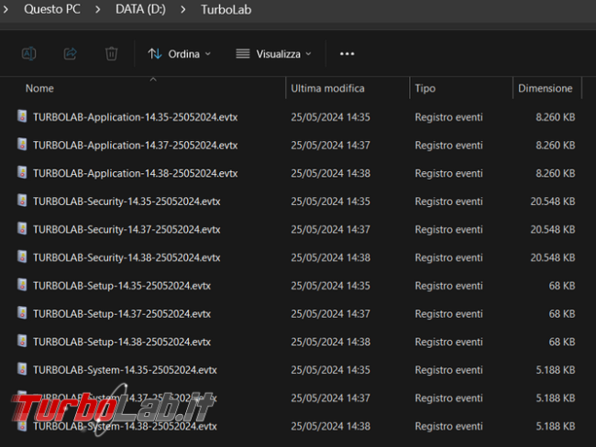Select file icon of TURBOLAB-Setup-14.35-25052024.evtx
Image resolution: width=596 pixels, height=447 pixels.
click(22, 285)
